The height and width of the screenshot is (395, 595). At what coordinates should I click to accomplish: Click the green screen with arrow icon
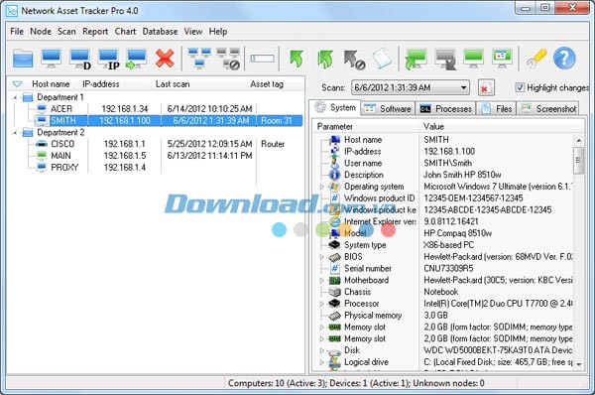pos(416,59)
